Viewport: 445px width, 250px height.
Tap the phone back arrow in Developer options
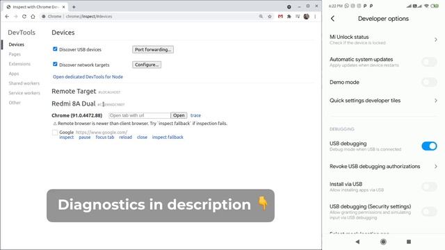tap(332, 19)
